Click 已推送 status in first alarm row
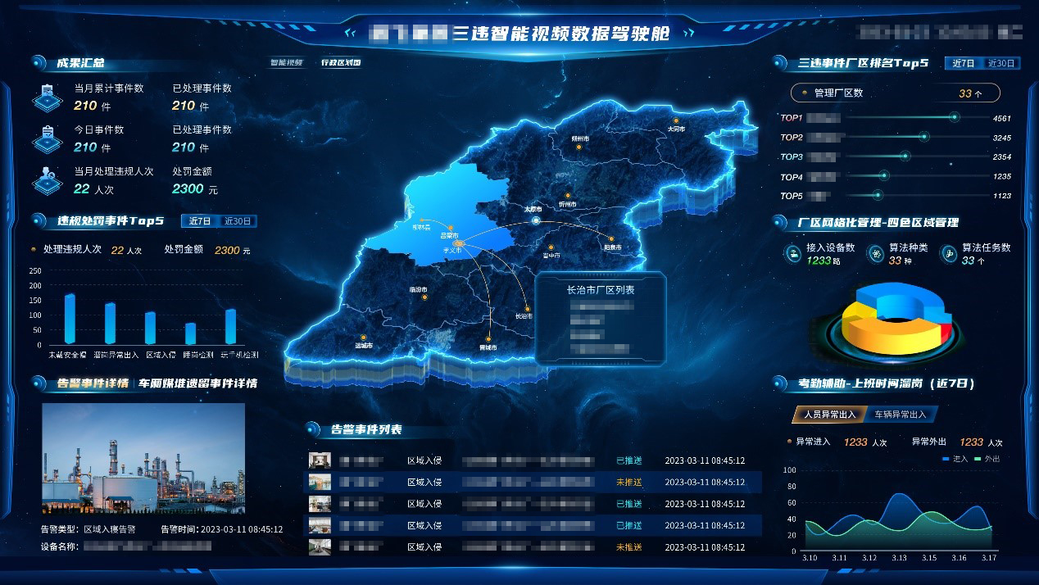The image size is (1039, 585). click(x=628, y=460)
